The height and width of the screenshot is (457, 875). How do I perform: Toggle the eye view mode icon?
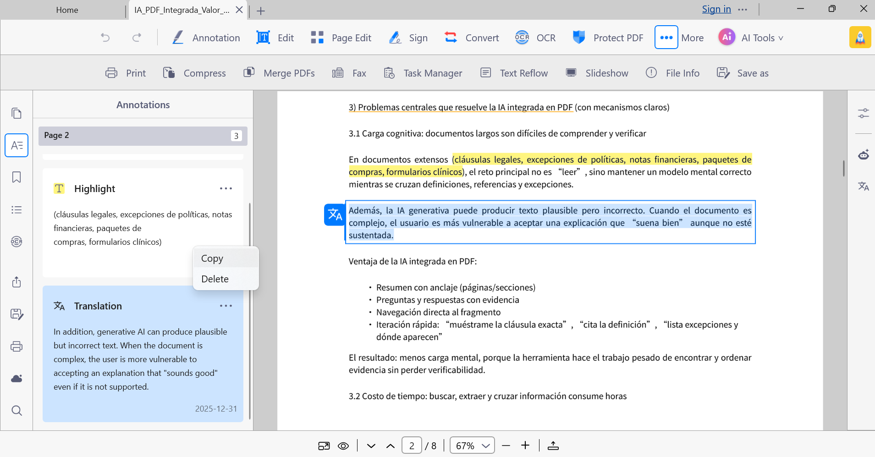[x=343, y=446]
